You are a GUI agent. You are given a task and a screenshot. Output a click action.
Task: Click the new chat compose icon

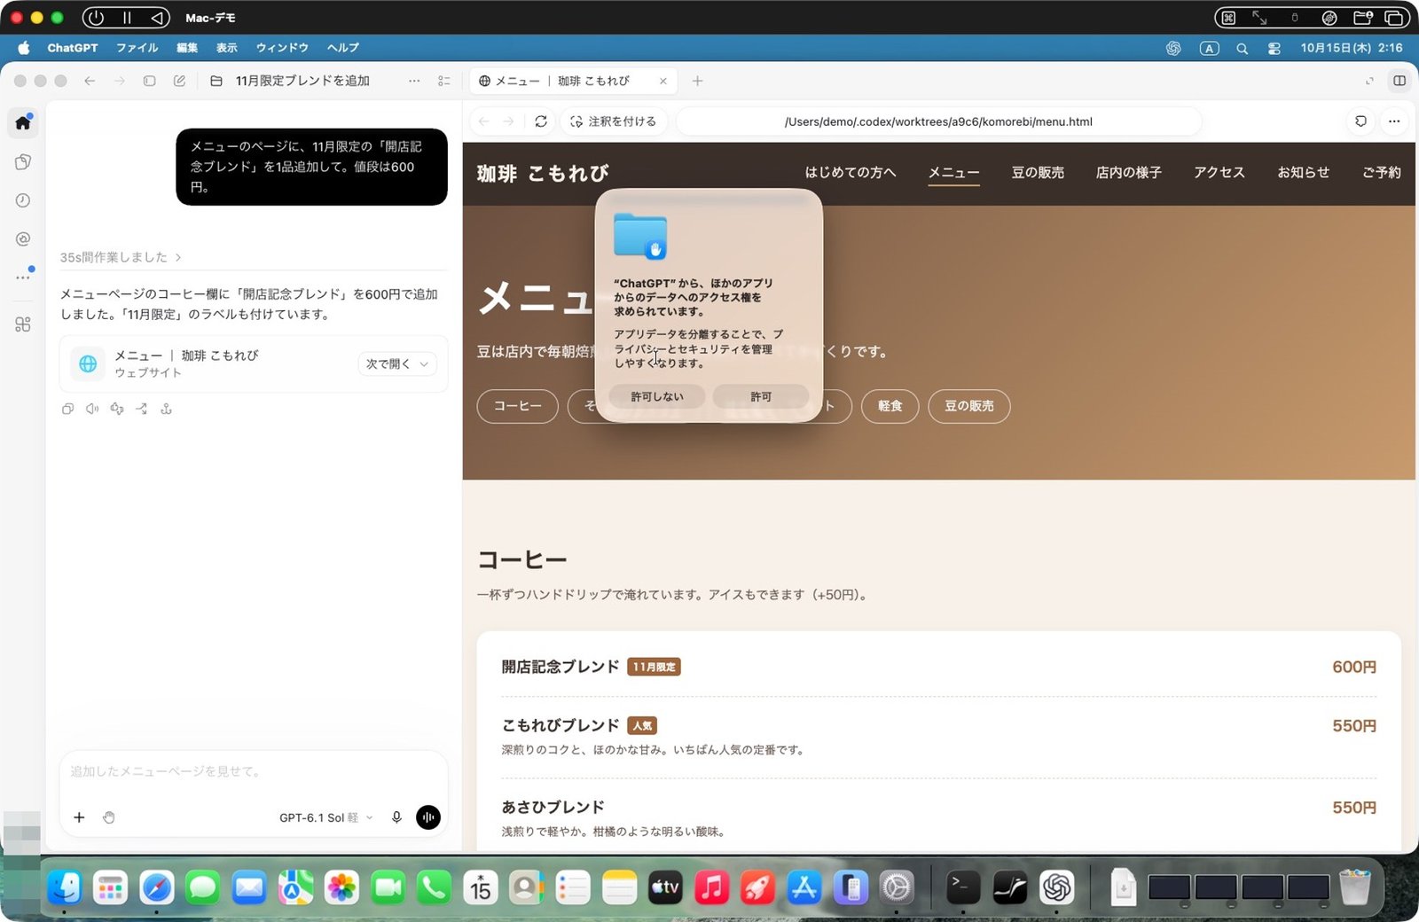(x=179, y=81)
